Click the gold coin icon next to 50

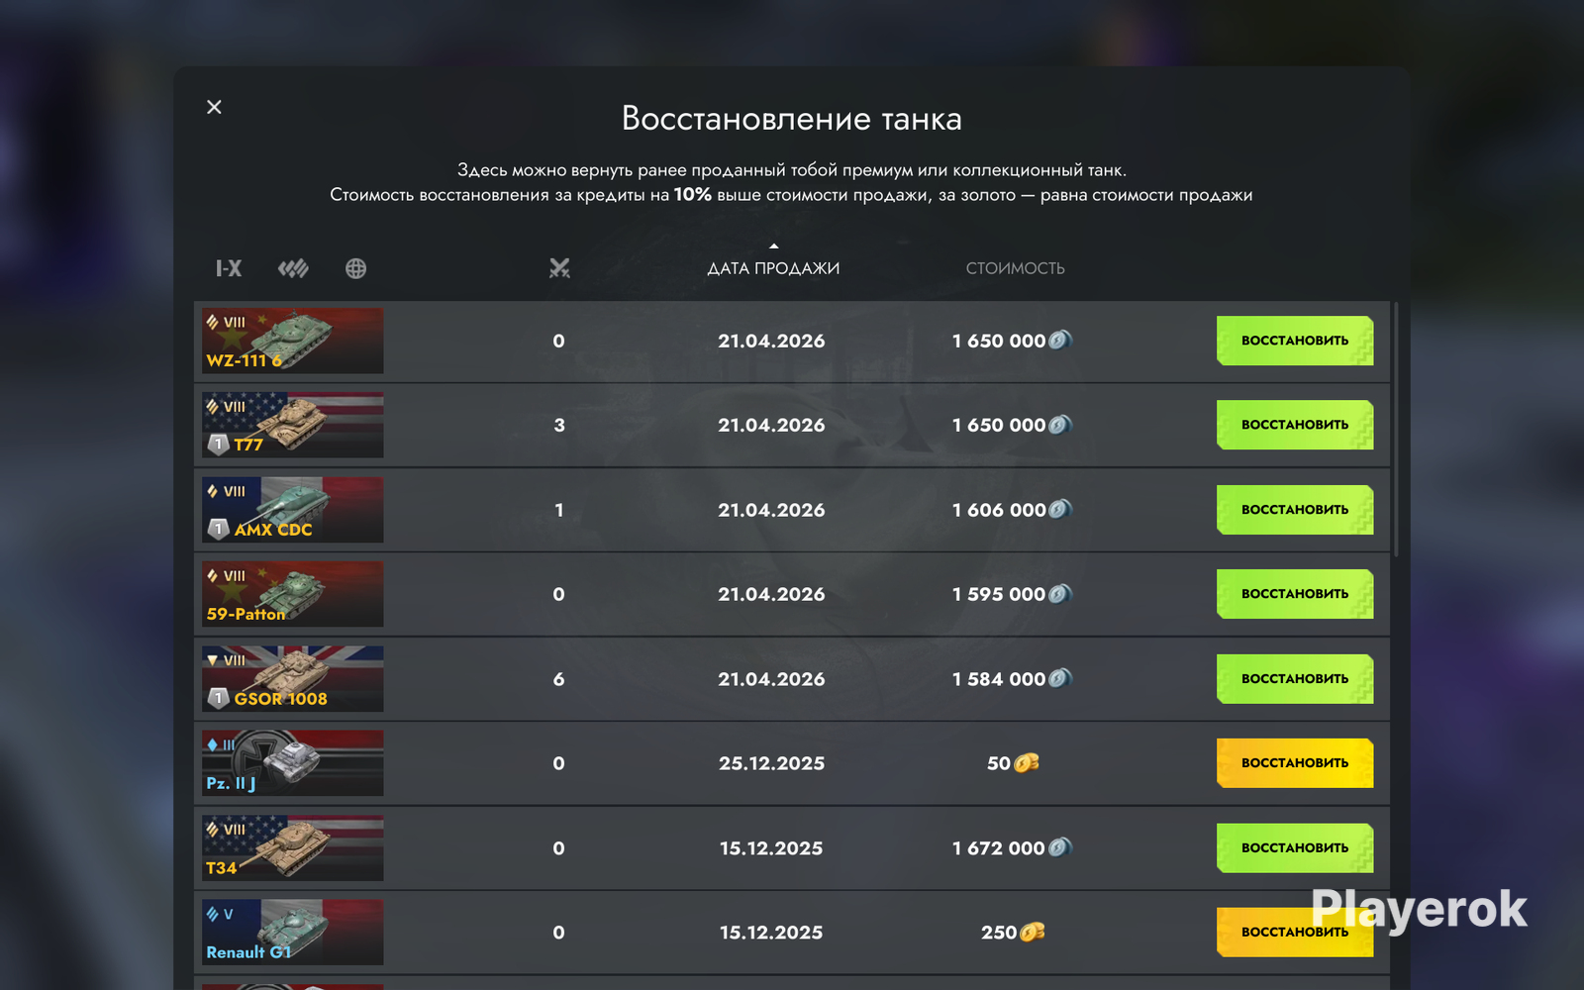[x=1027, y=763]
